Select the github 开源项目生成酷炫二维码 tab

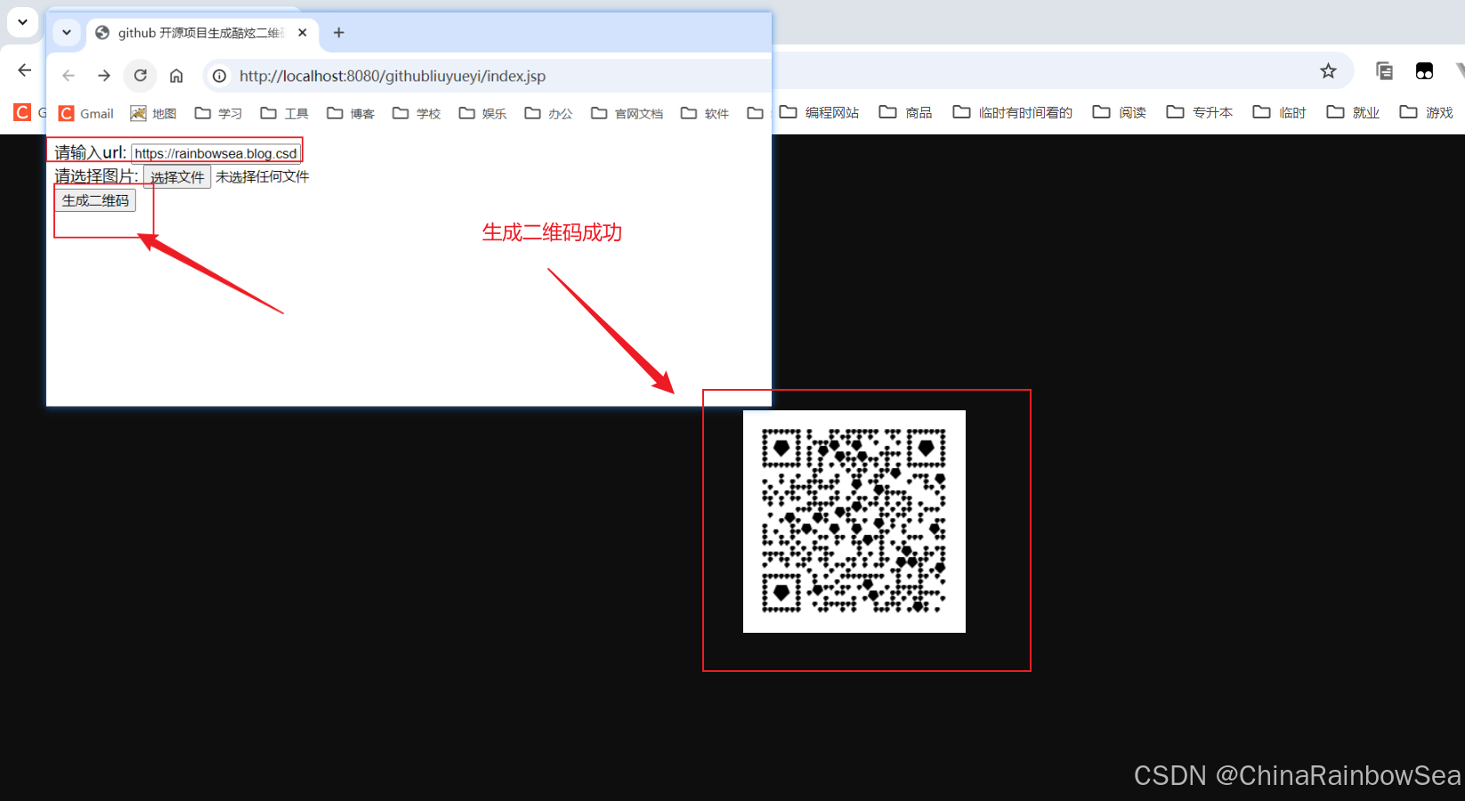tap(200, 33)
